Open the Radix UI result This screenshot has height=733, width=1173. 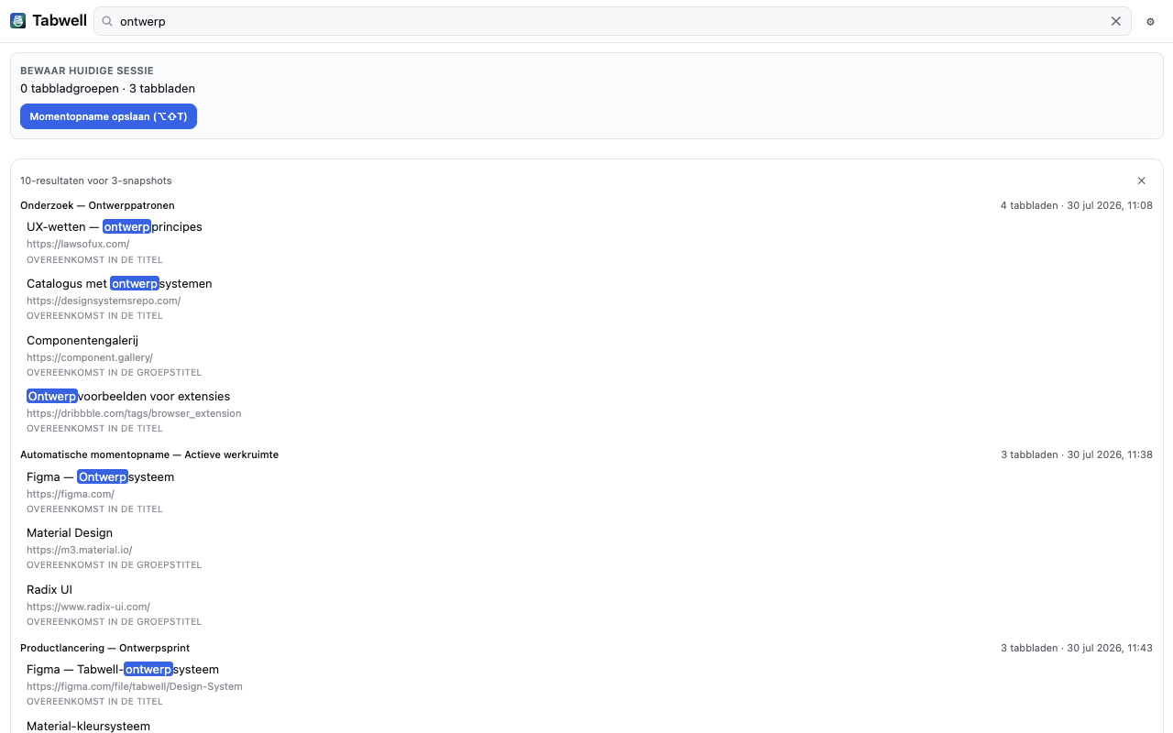[x=49, y=590]
